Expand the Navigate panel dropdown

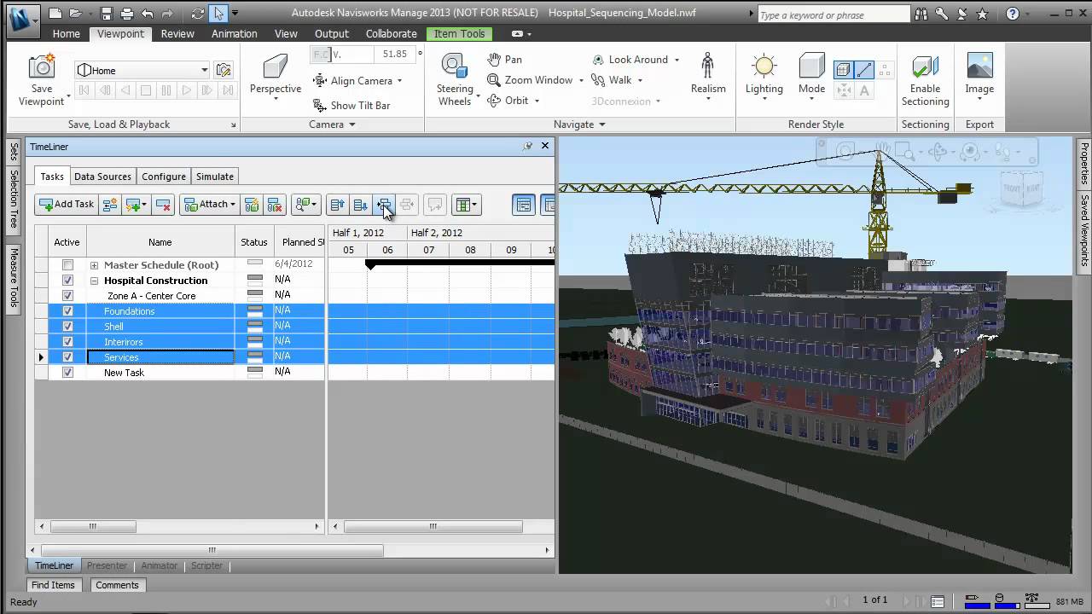(x=579, y=125)
